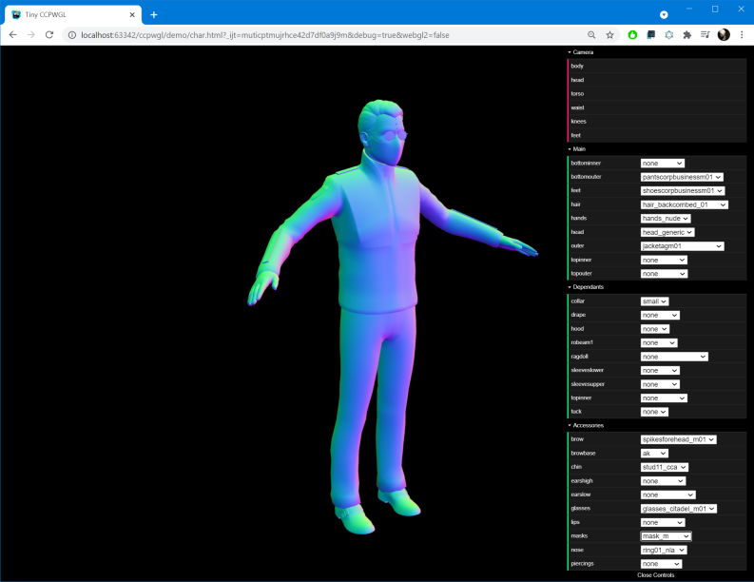Open the ragdoll dropdown
754x582 pixels.
point(674,357)
